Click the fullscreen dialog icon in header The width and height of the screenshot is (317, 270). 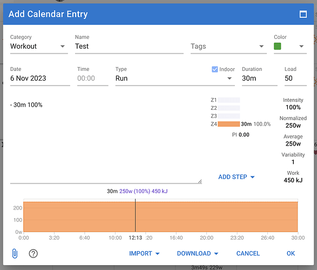[x=303, y=14]
